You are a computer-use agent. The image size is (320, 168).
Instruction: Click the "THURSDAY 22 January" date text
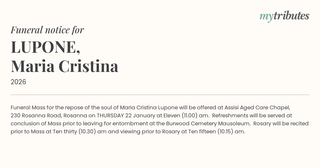tap(124, 115)
